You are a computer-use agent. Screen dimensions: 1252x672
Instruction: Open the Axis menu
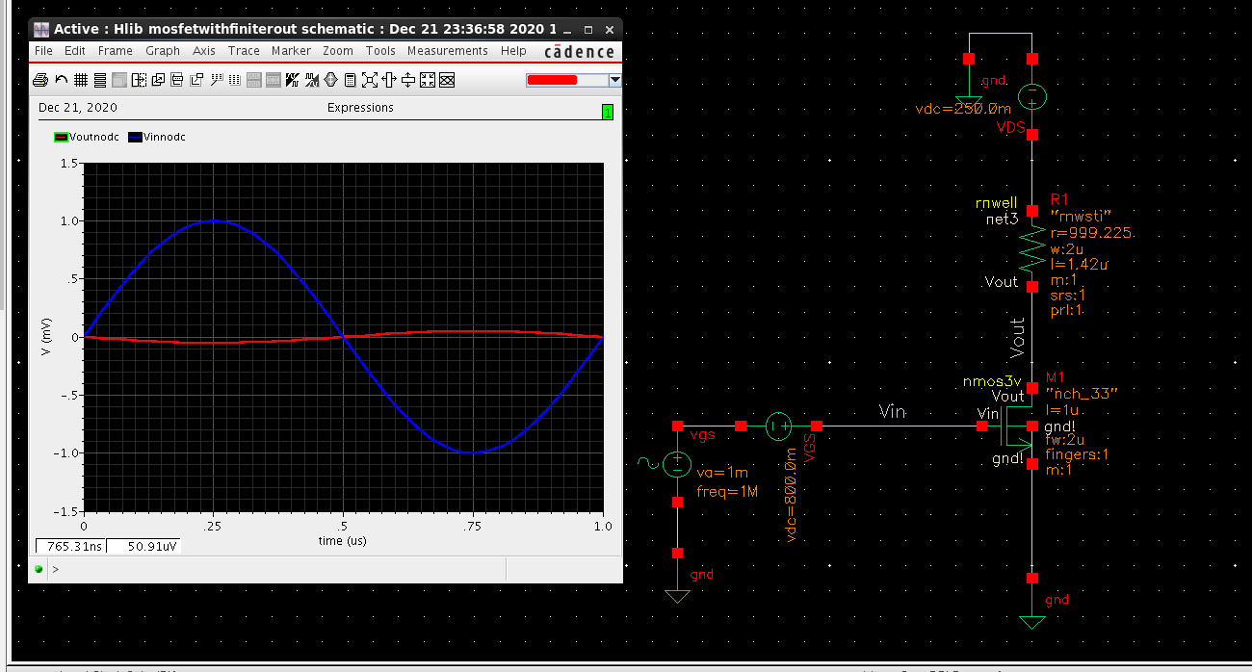[204, 51]
